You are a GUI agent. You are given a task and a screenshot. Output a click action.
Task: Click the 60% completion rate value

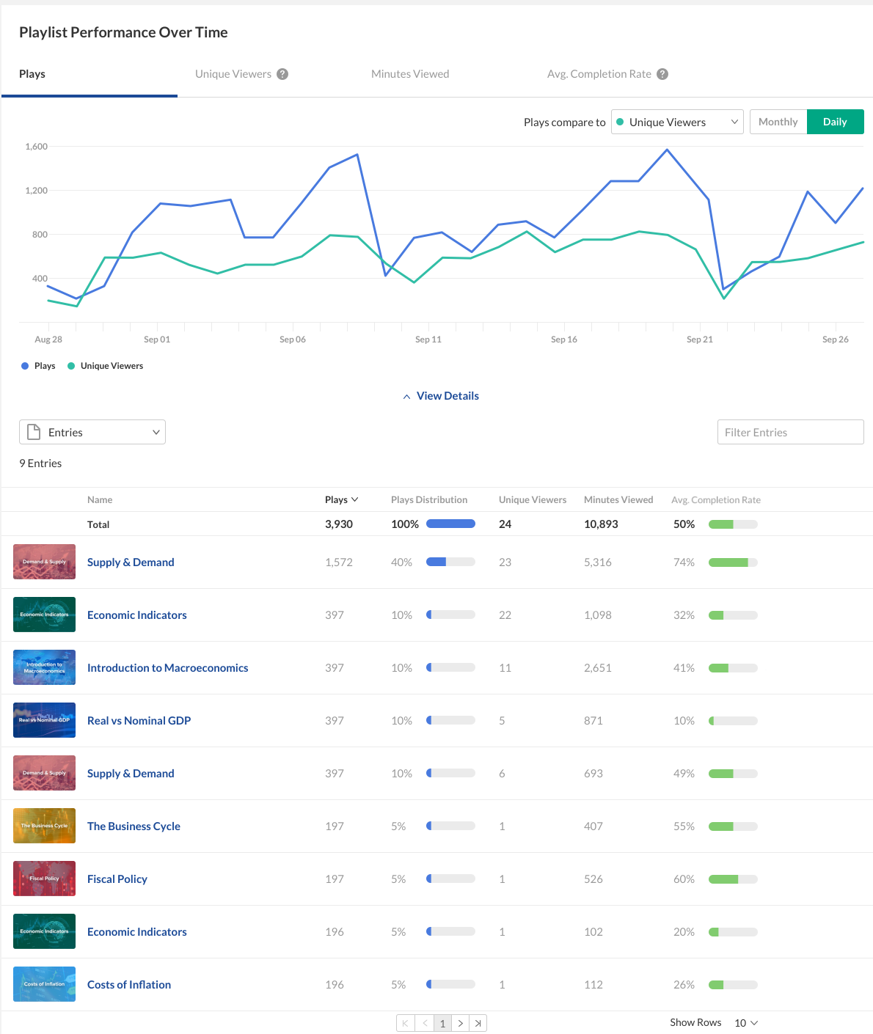click(684, 879)
